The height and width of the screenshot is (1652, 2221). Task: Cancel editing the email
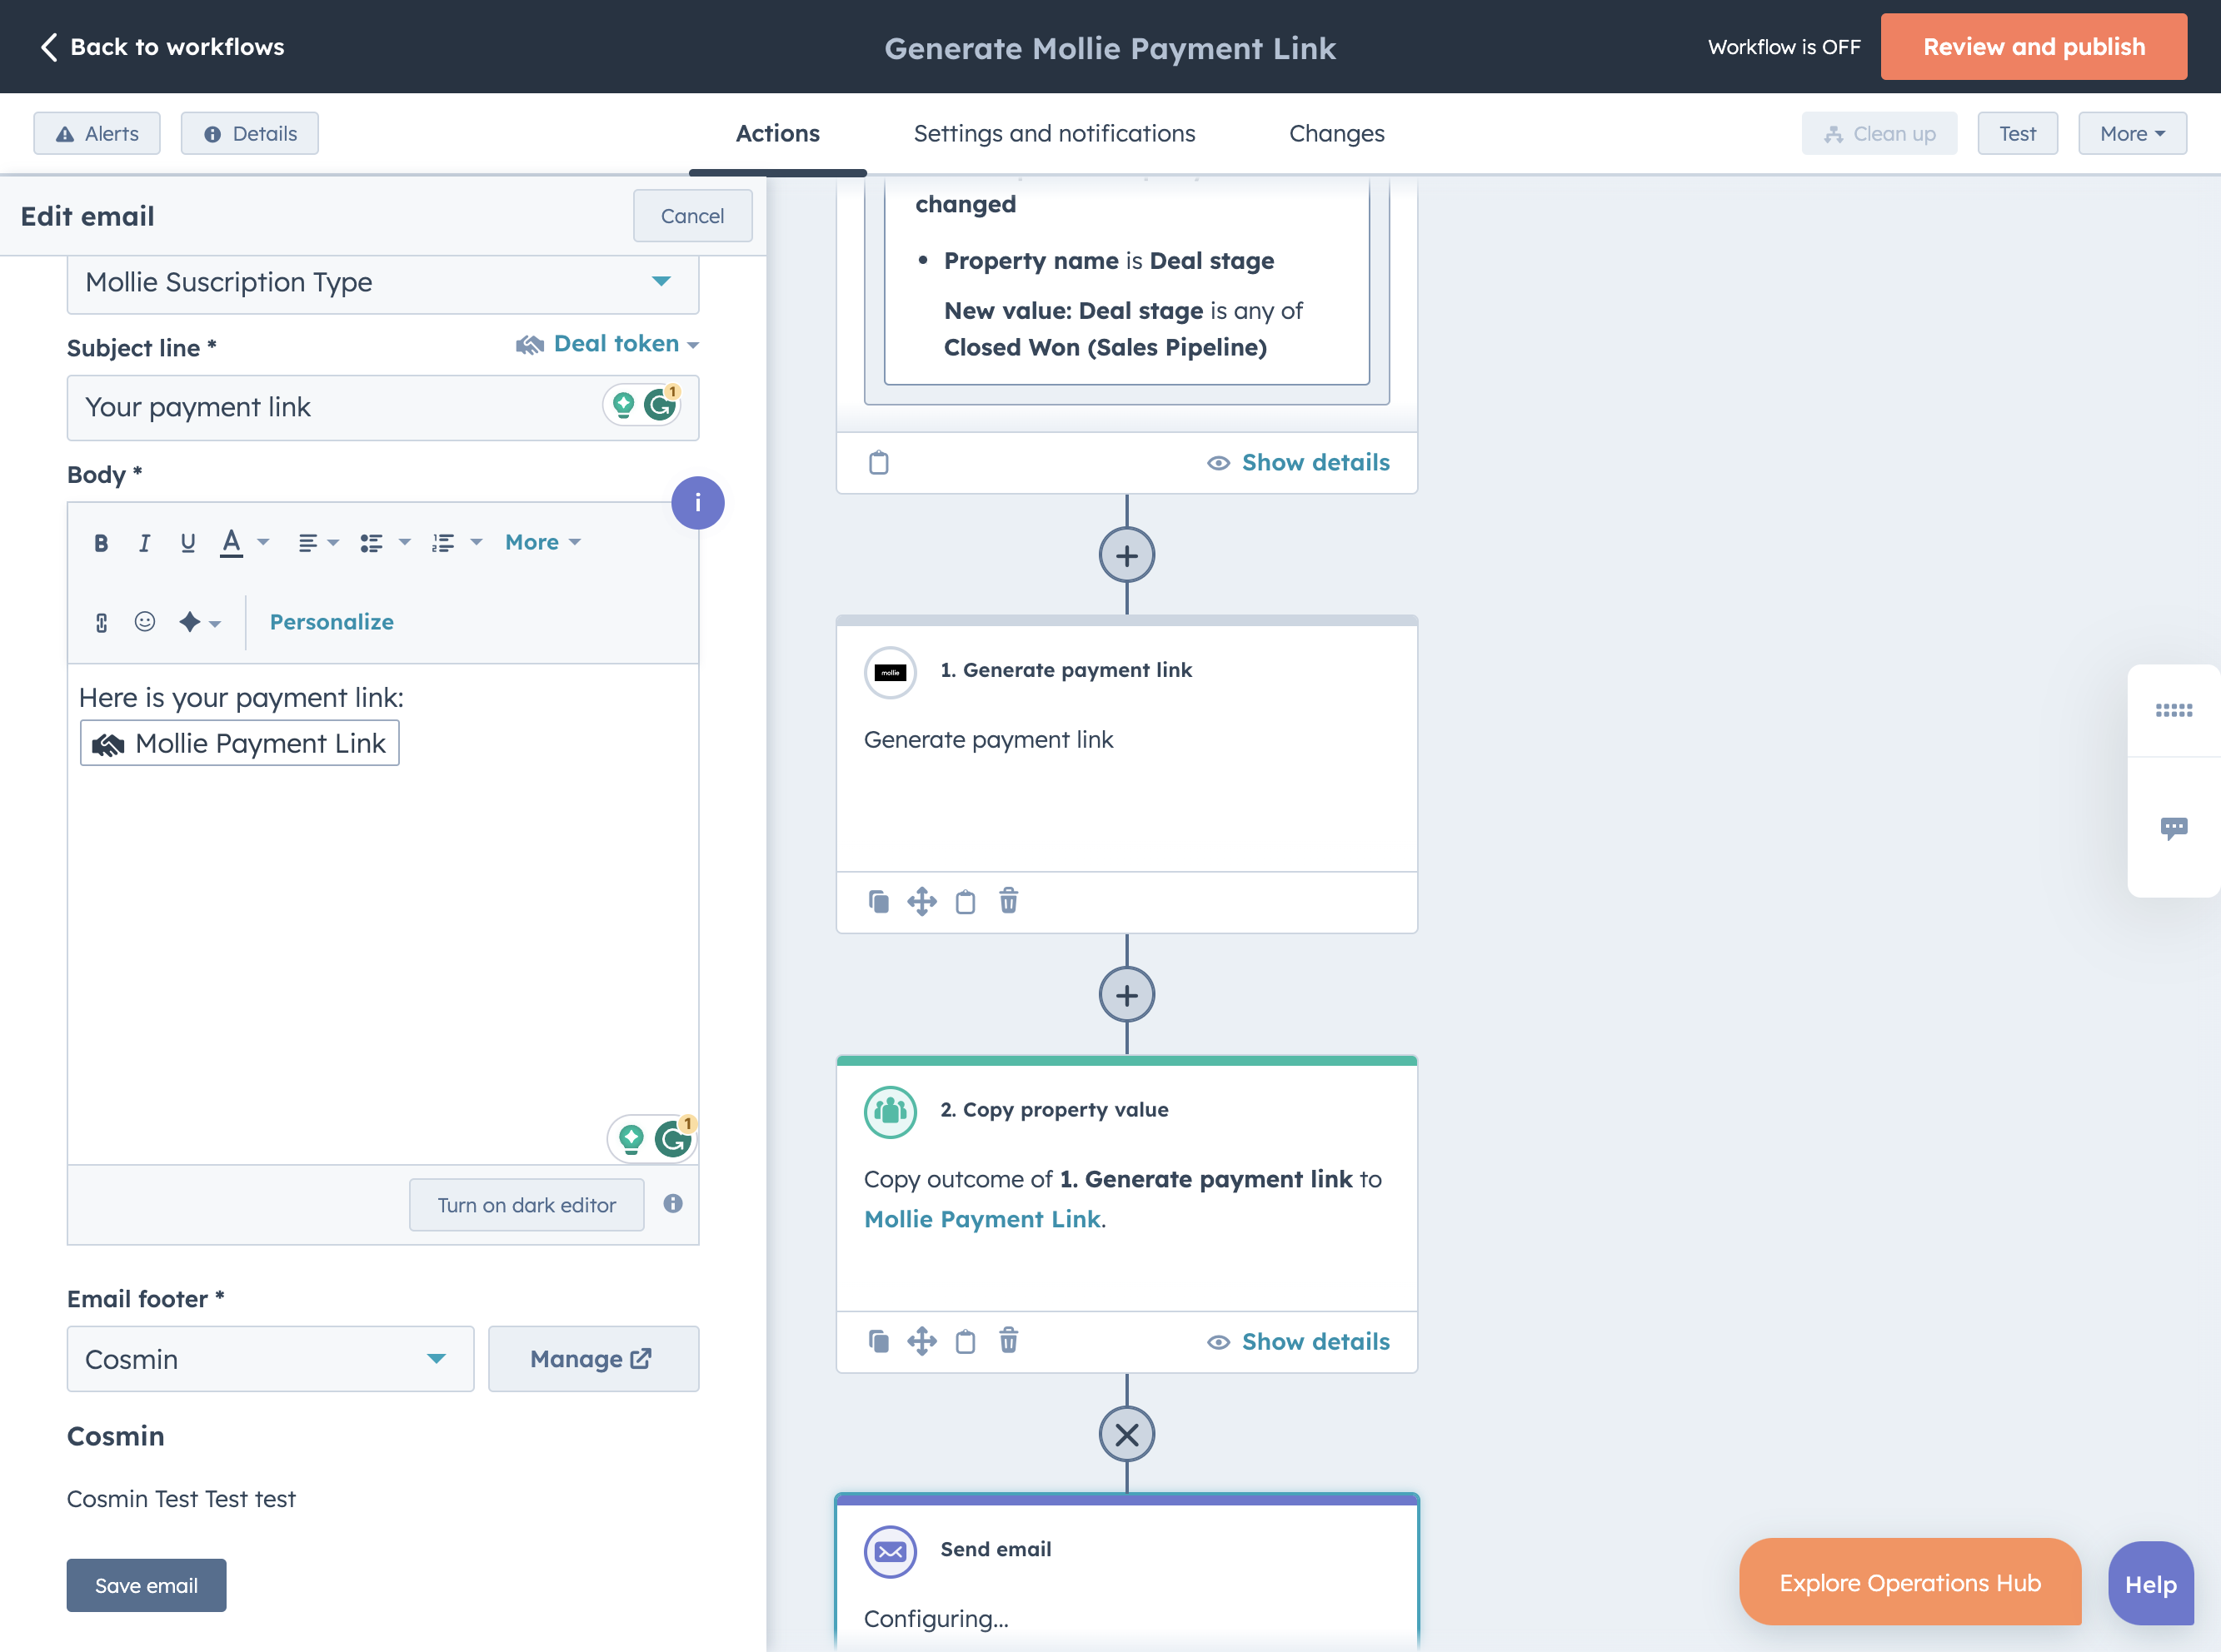coord(692,216)
